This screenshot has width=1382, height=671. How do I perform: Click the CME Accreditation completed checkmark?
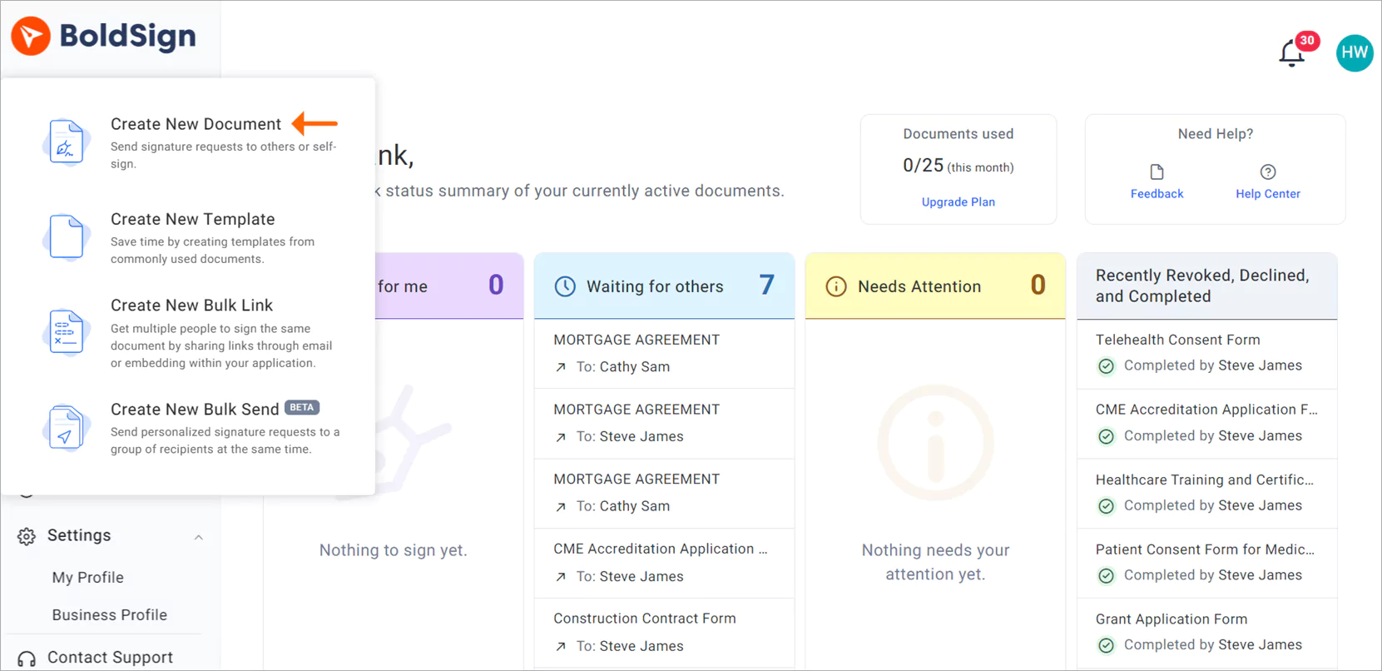pos(1106,436)
